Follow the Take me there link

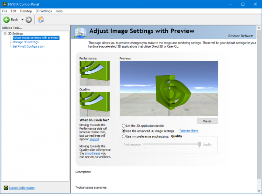tap(189, 131)
